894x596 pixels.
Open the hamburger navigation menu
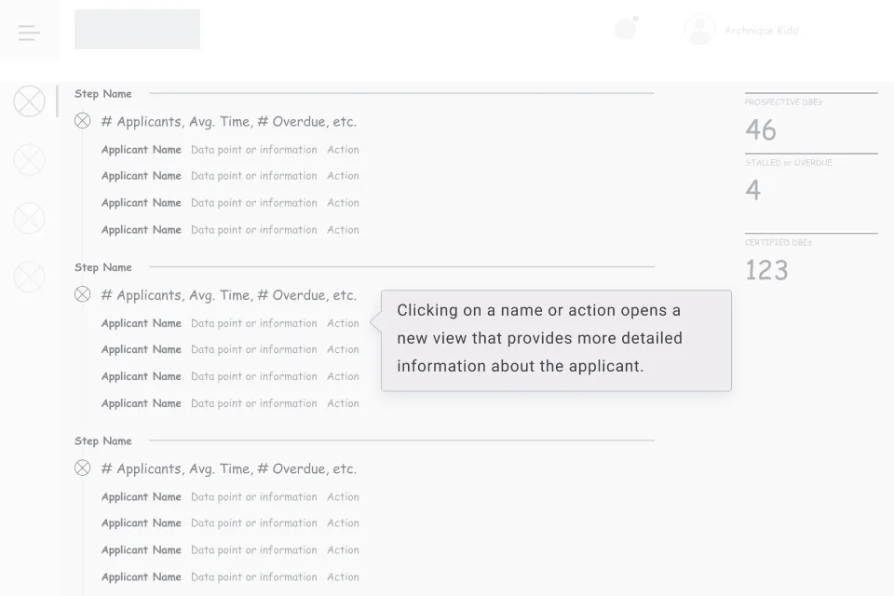point(29,32)
